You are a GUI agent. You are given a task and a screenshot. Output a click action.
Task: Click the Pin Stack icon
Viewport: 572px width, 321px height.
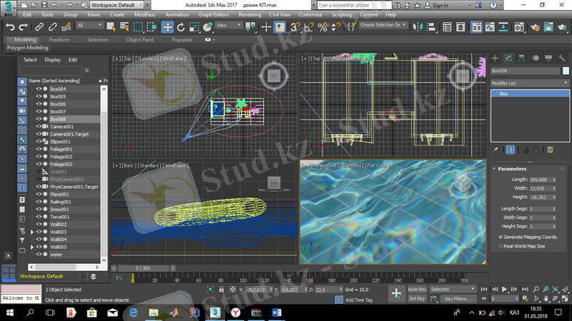tap(496, 150)
